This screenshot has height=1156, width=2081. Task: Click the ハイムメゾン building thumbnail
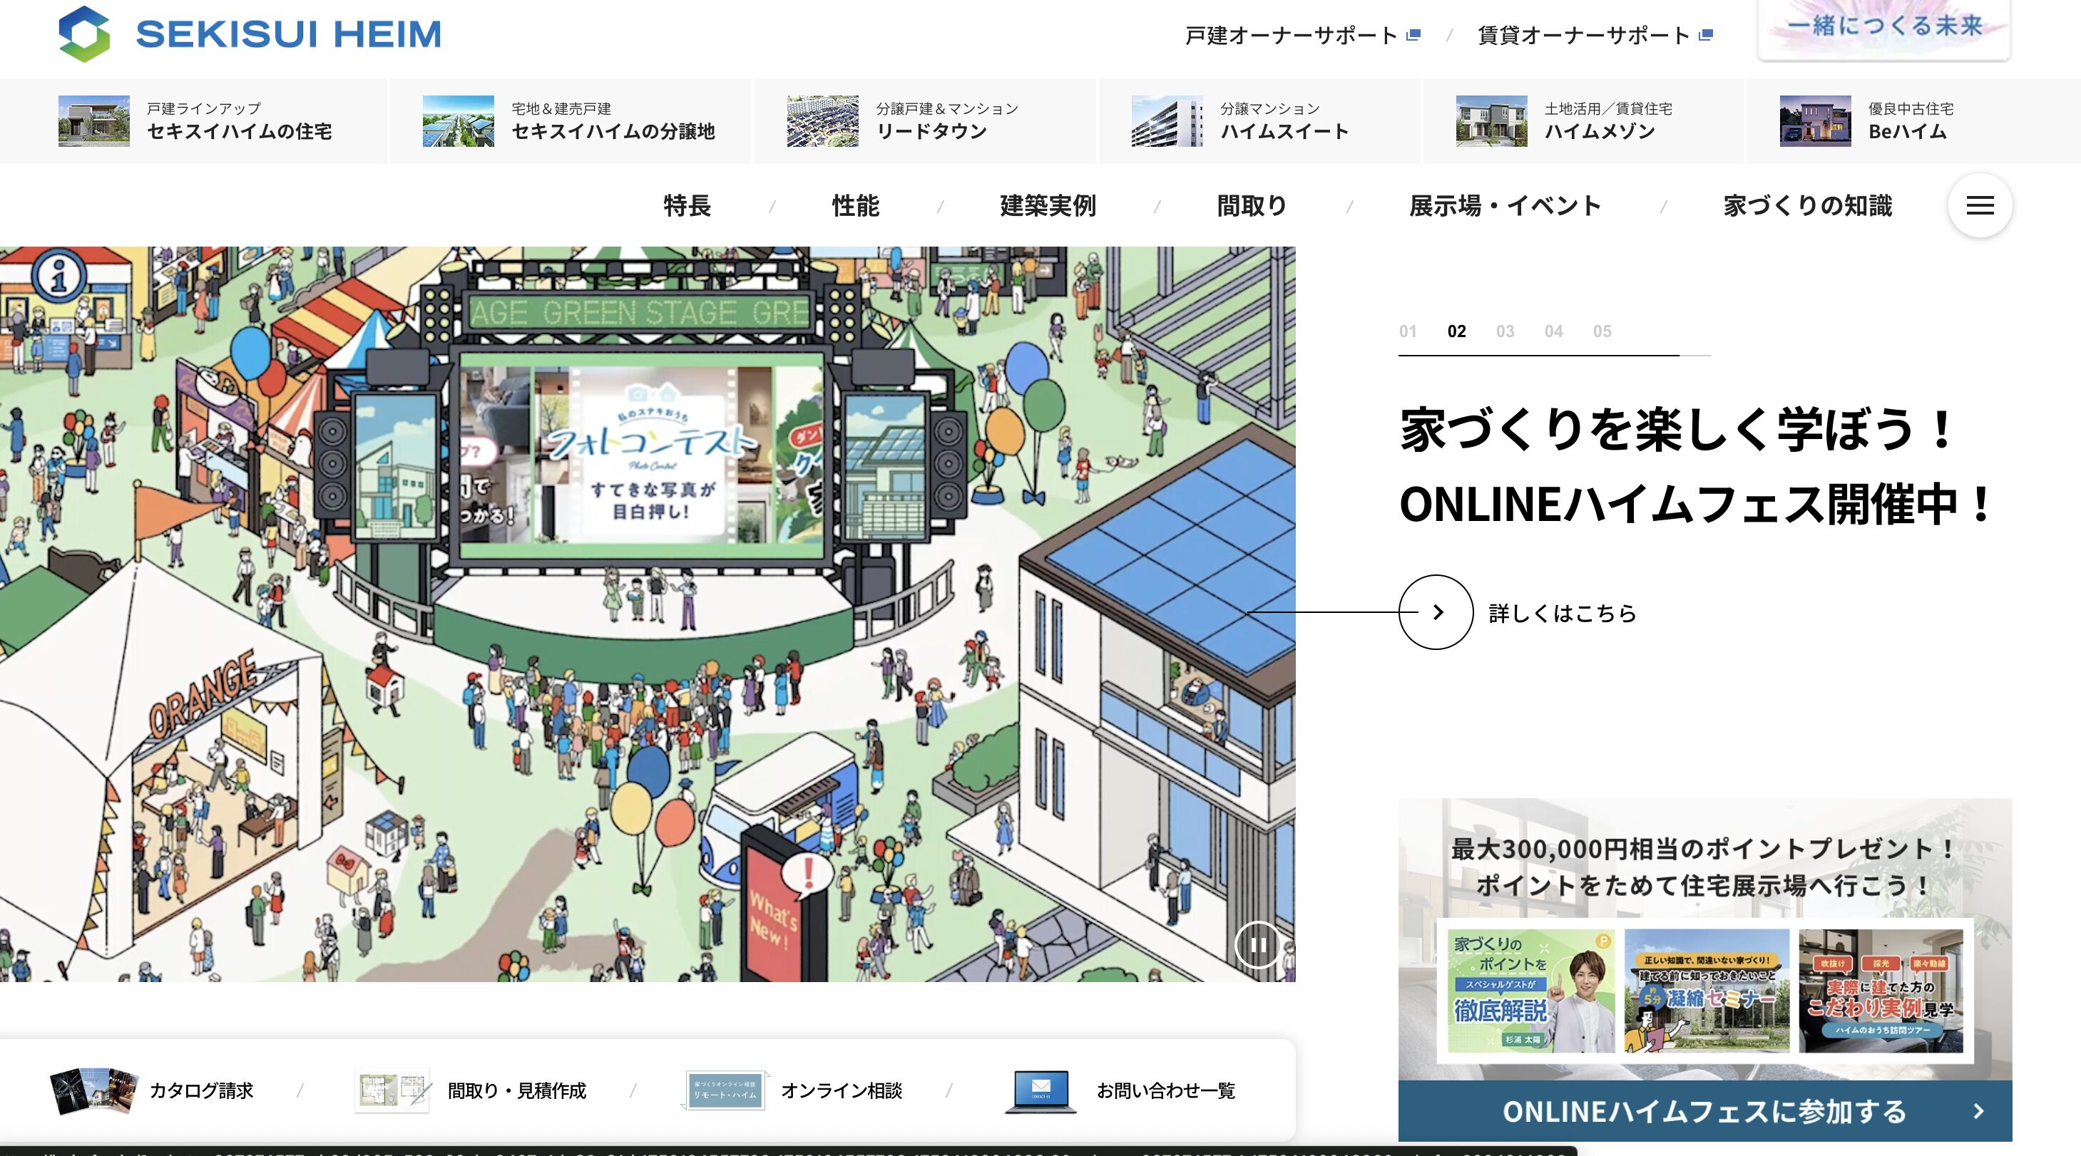(1491, 121)
